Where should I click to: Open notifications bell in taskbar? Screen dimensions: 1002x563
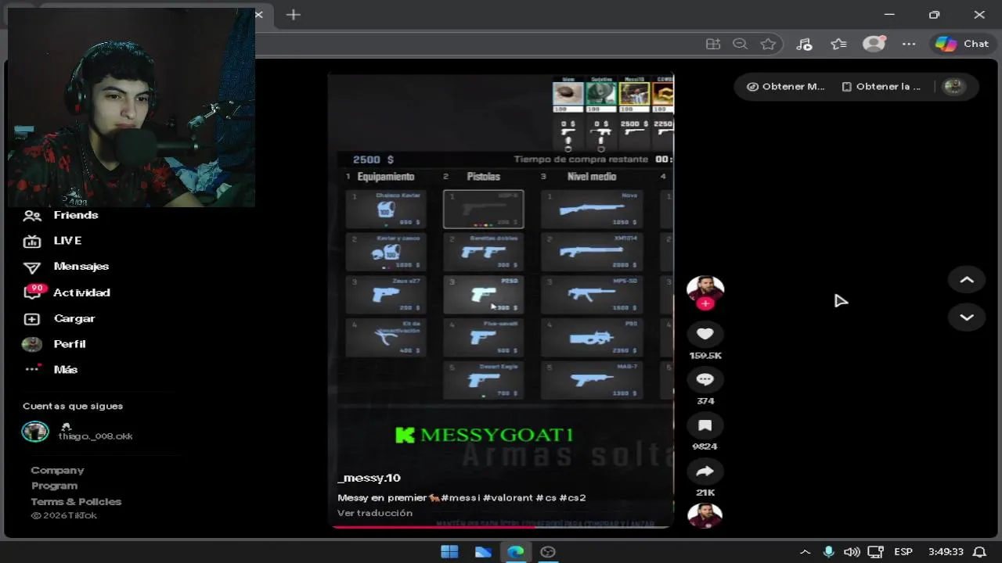pyautogui.click(x=979, y=552)
